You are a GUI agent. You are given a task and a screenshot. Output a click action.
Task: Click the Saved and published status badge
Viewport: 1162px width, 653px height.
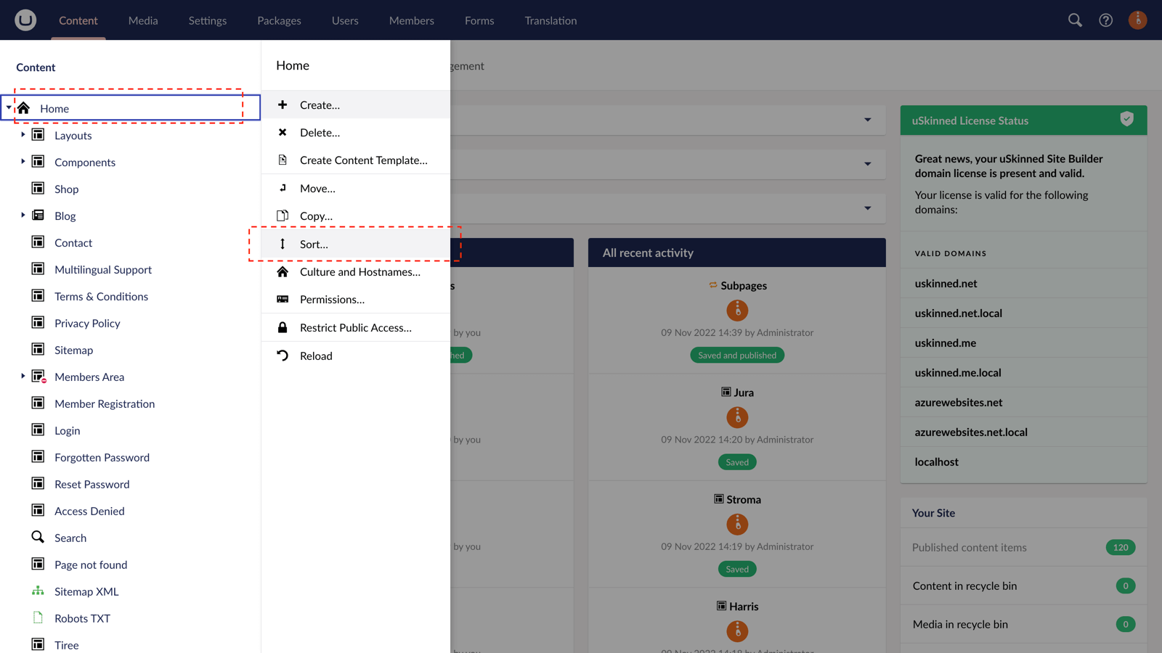737,355
